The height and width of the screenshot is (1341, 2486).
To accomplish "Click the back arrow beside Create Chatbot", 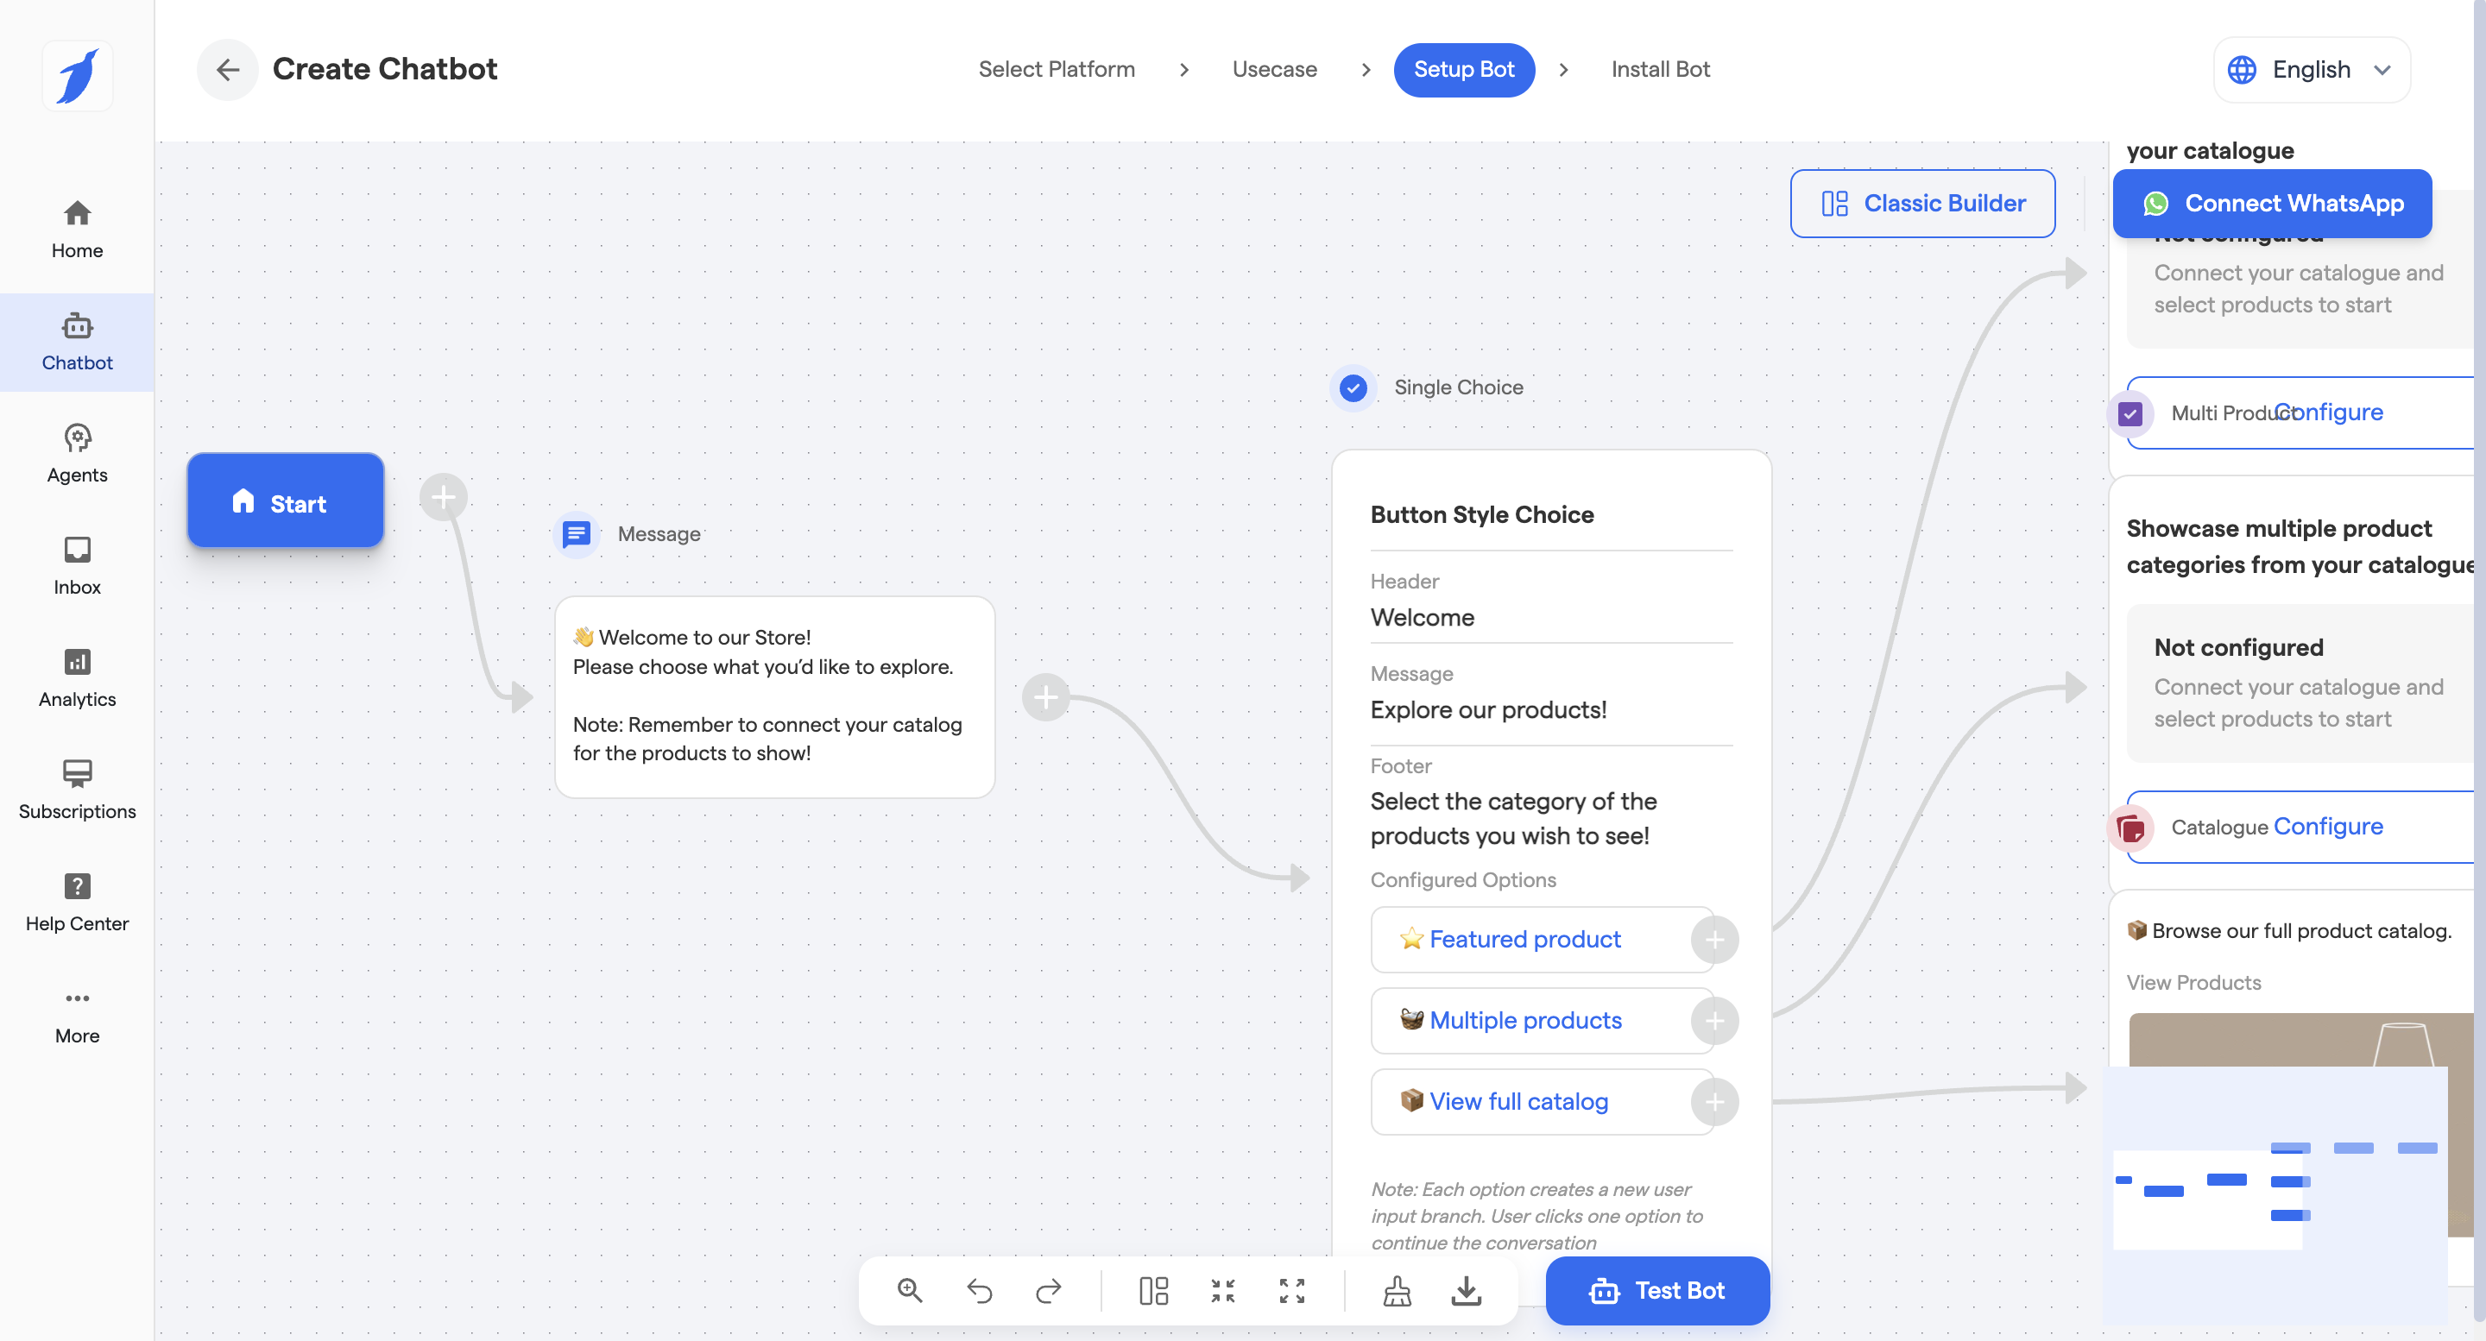I will 228,69.
